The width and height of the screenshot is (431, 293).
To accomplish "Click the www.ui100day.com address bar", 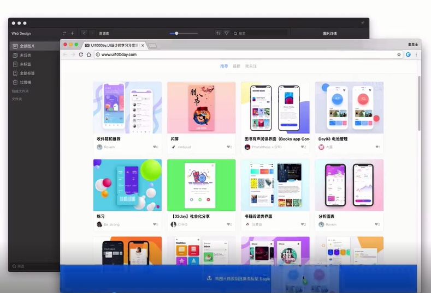I will click(249, 54).
